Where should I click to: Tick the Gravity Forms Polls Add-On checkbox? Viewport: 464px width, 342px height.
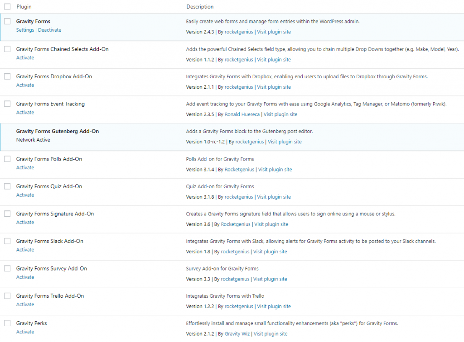(x=7, y=159)
